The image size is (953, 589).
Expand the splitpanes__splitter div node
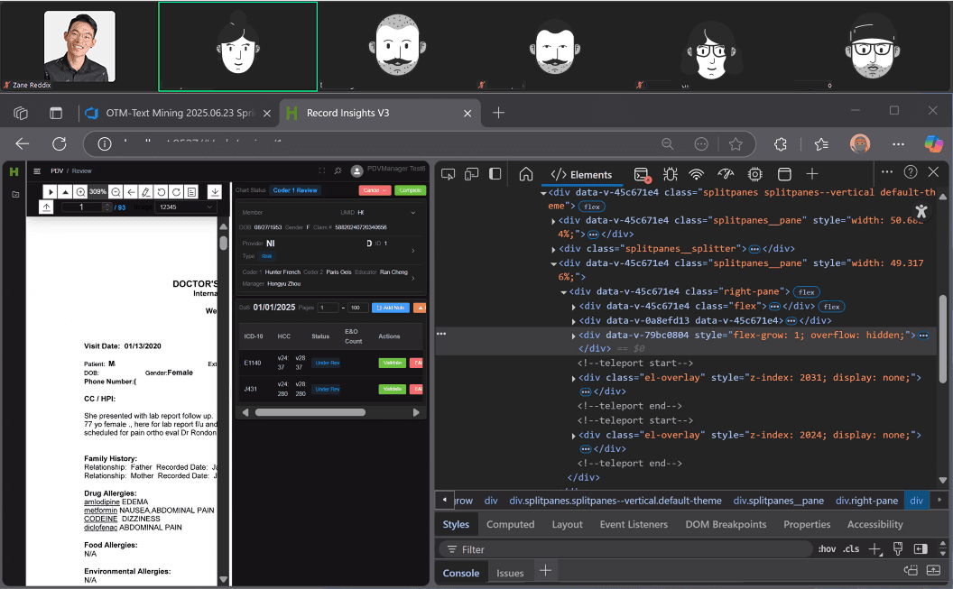(x=553, y=248)
